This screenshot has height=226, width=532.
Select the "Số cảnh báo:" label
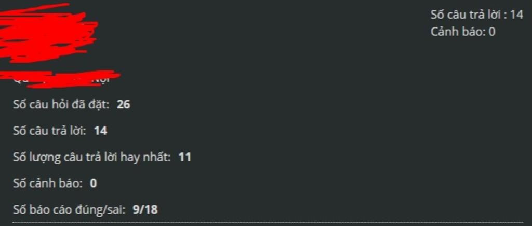tap(48, 183)
